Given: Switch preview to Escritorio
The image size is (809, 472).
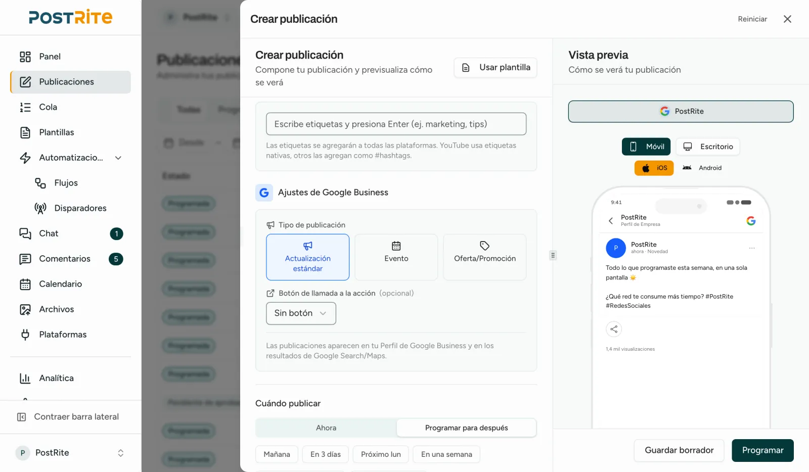Looking at the screenshot, I should [708, 147].
